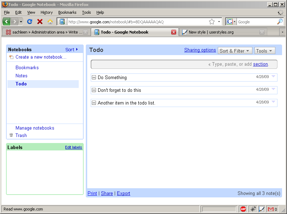The image size is (287, 214).
Task: Click the new note input box
Action: (x=184, y=64)
